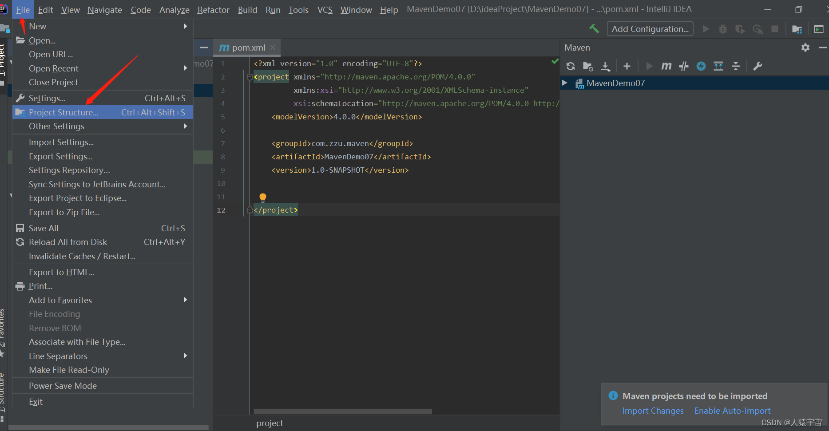Open the Refactor menu
Viewport: 829px width, 431px height.
coord(213,10)
